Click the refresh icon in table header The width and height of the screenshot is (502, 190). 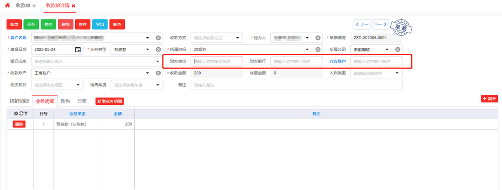[21, 113]
